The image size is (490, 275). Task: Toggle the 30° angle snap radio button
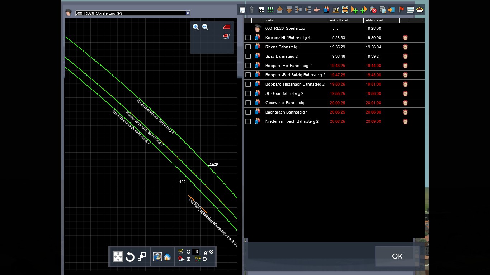point(188,252)
